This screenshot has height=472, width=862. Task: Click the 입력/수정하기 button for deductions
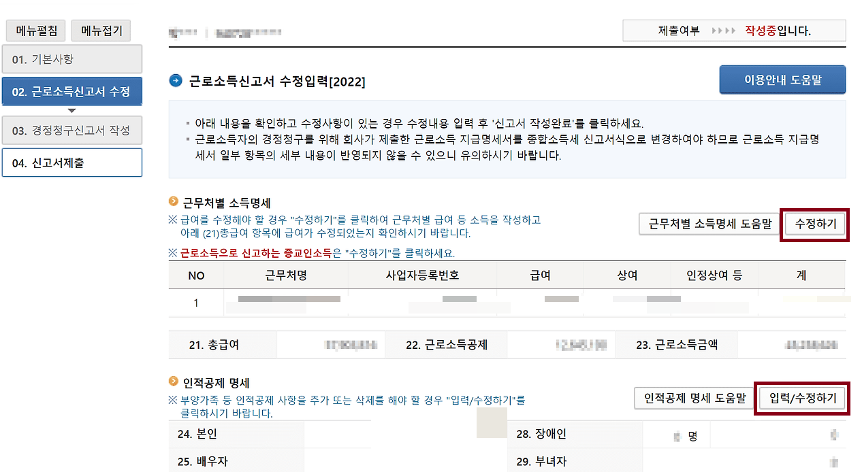click(802, 398)
